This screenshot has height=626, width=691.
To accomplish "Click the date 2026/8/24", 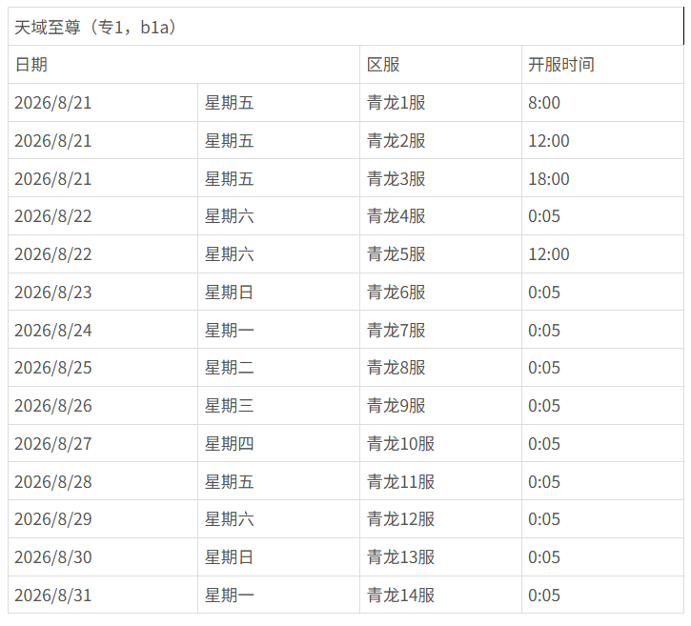I will (x=52, y=331).
